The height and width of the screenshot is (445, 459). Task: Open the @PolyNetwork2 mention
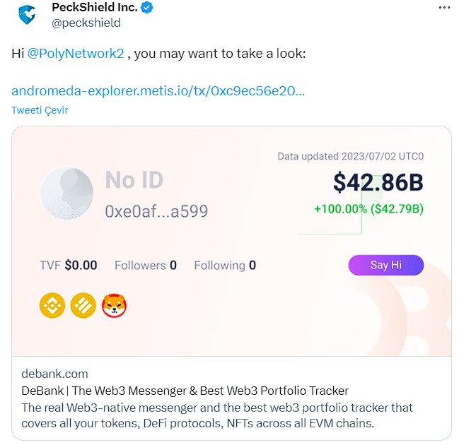coord(75,54)
